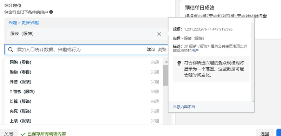281x136 pixels.
Task: Click the lightbulb icon in tooltip panel
Action: 179,63
